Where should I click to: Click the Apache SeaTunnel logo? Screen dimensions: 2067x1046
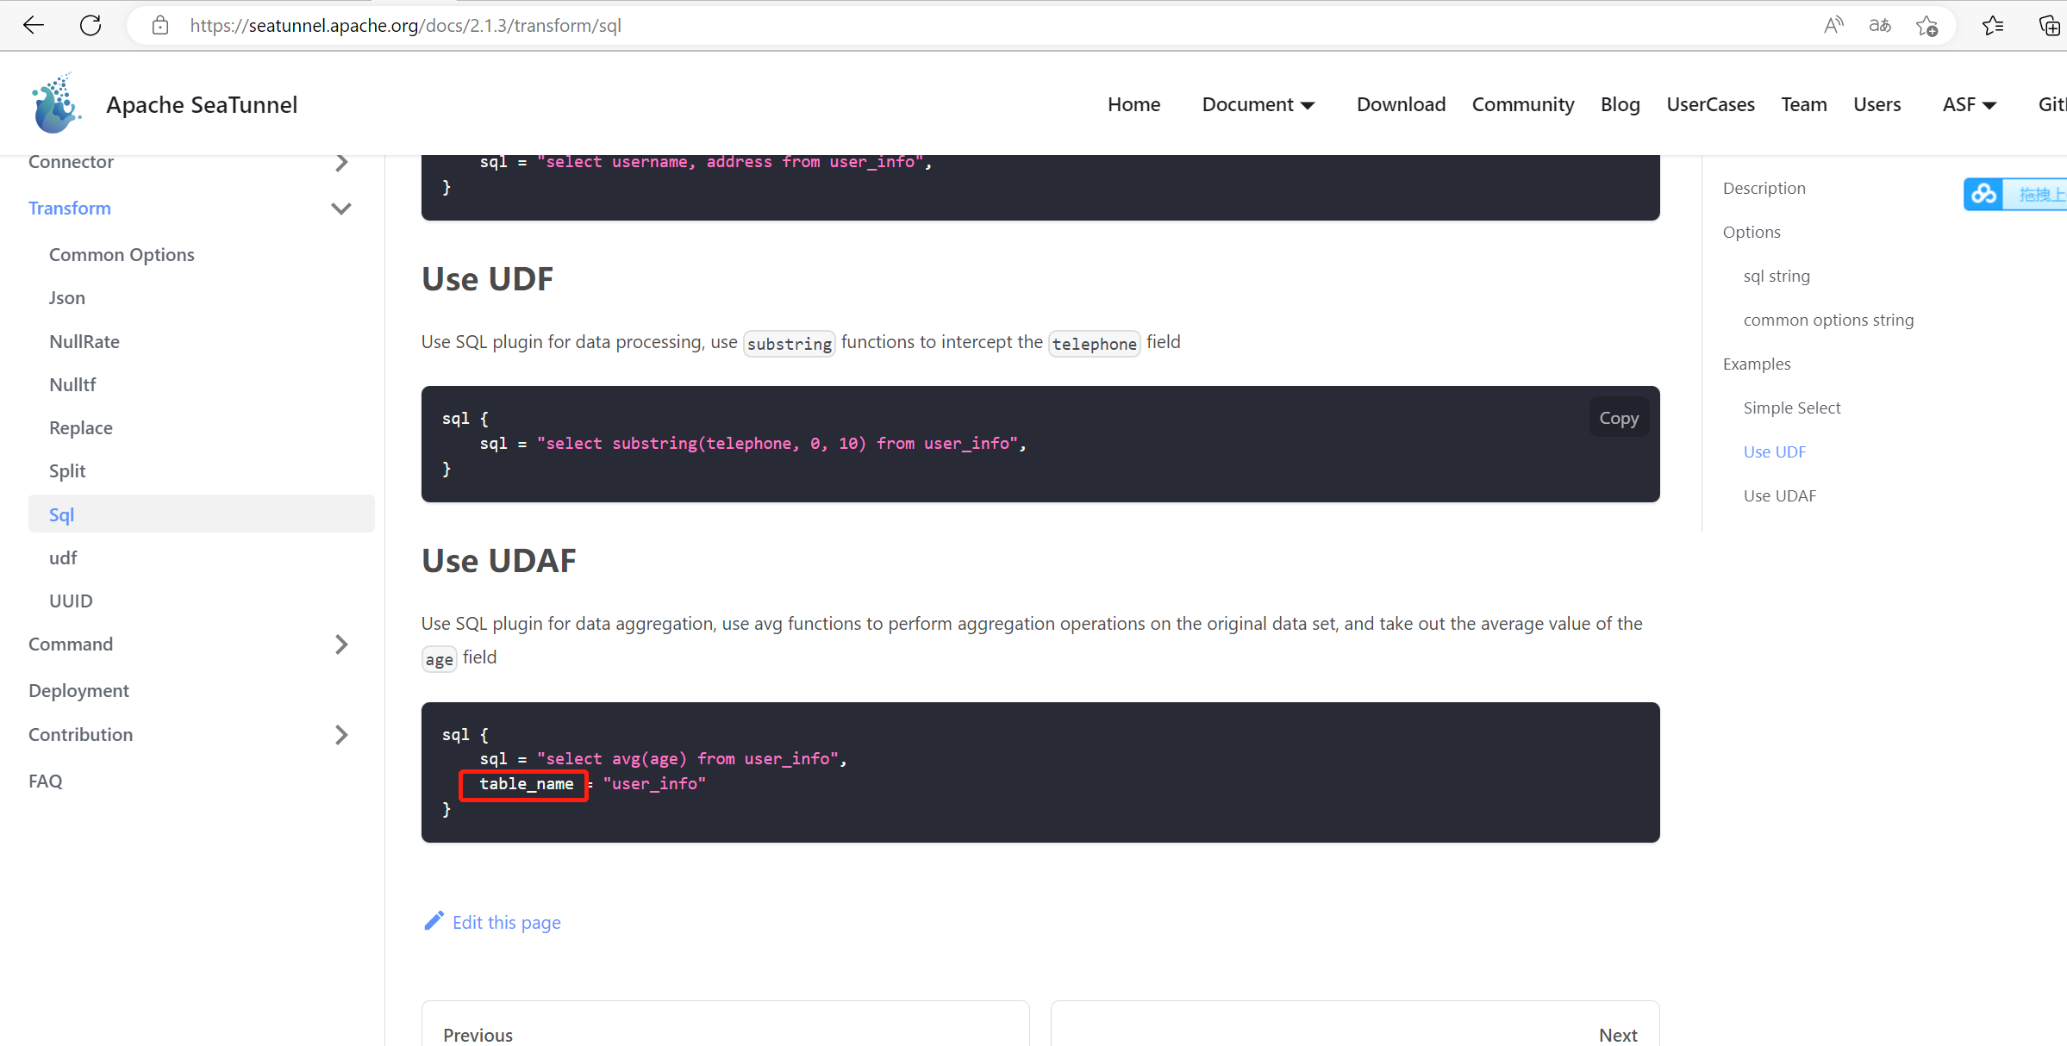pos(56,104)
